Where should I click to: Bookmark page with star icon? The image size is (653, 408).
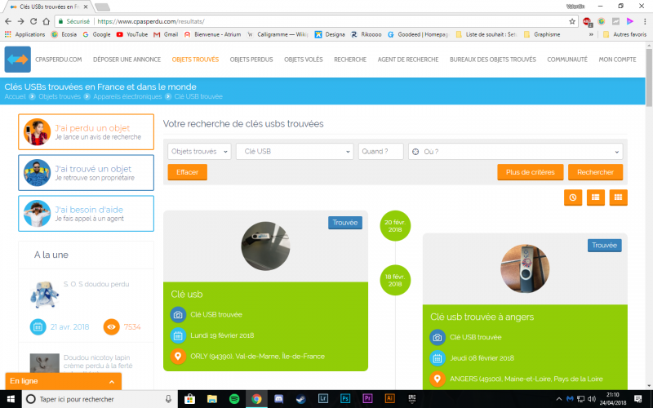pos(572,21)
